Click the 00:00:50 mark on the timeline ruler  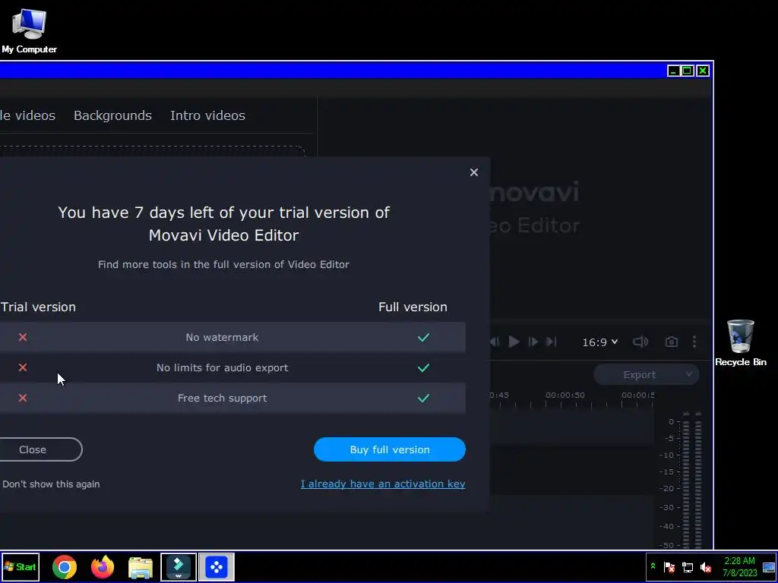(x=565, y=395)
